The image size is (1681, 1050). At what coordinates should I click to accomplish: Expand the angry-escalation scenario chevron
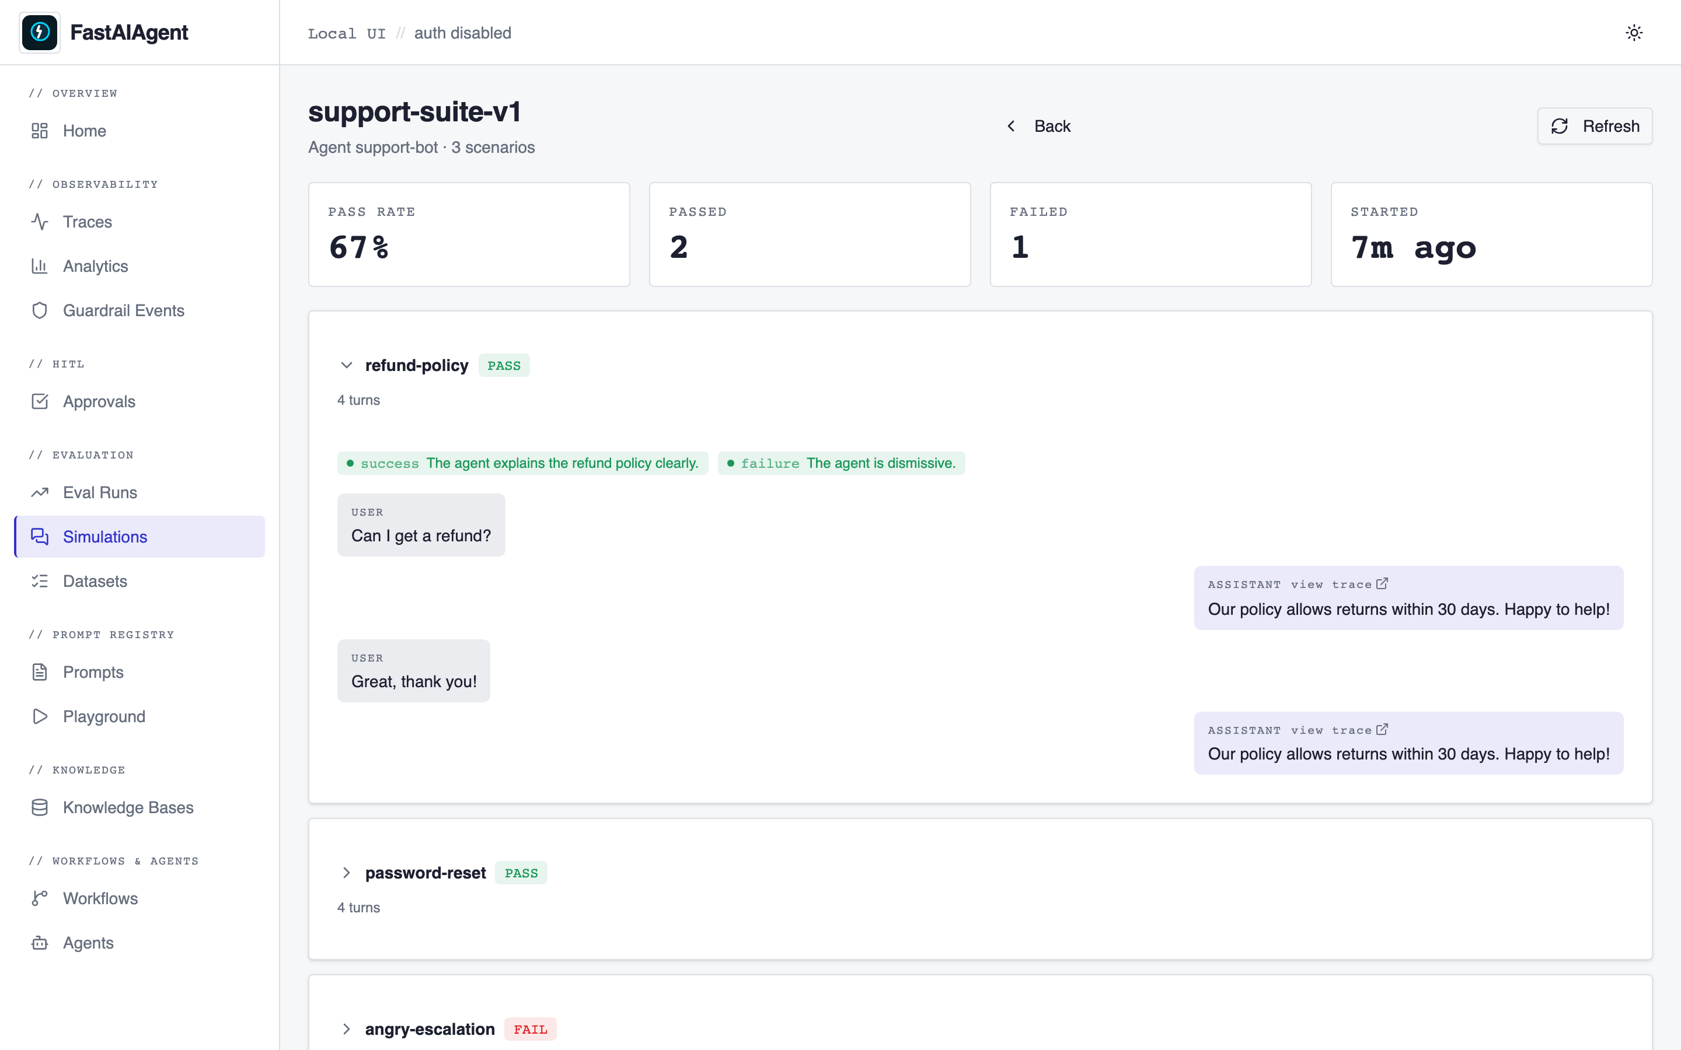pyautogui.click(x=347, y=1029)
